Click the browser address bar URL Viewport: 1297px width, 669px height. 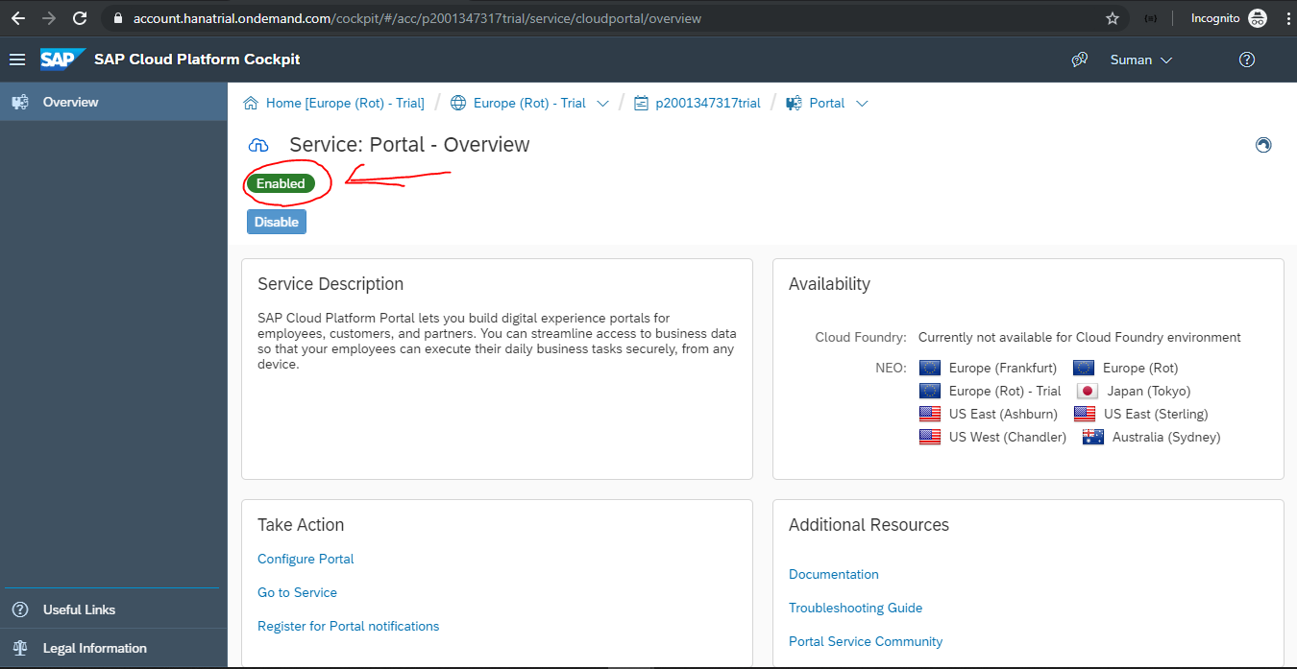point(417,18)
